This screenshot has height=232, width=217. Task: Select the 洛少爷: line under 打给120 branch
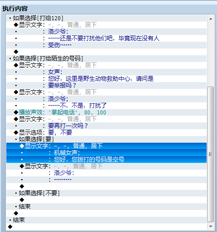[106, 31]
